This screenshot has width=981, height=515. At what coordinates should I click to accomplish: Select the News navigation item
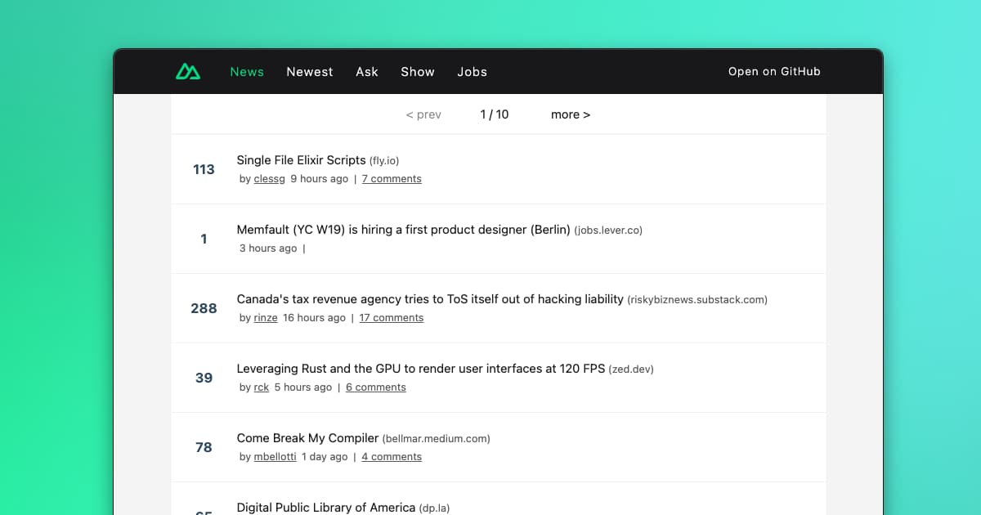(x=246, y=72)
